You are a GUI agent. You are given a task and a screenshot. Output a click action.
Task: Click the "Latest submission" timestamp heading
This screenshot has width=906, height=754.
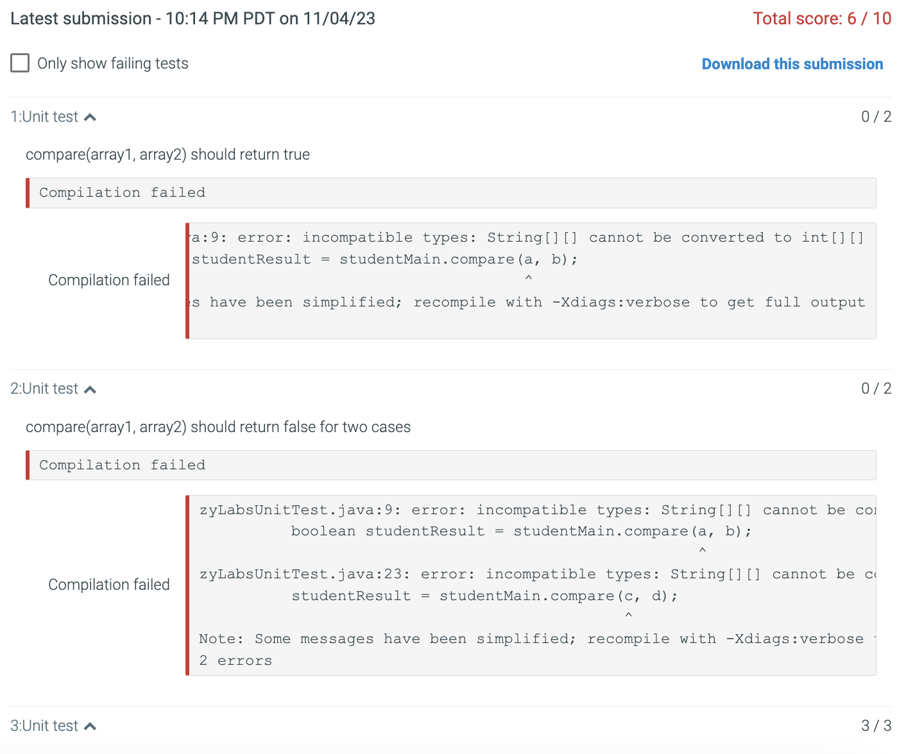[192, 19]
